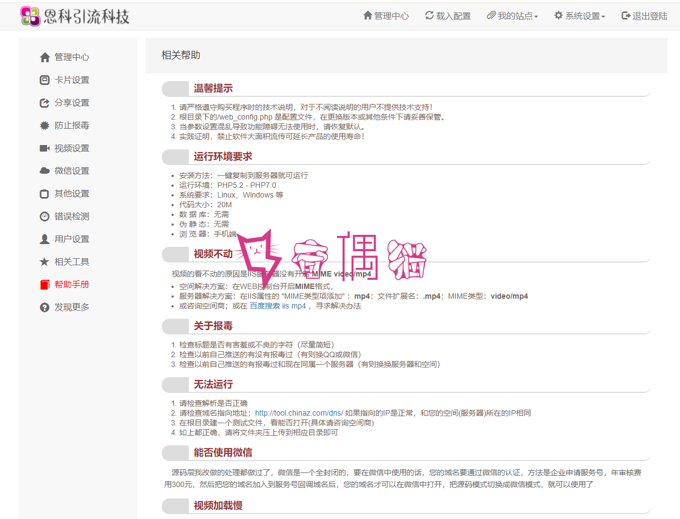Click the line 检查标题是否有害羞或不良的字符
The image size is (680, 519).
point(256,345)
